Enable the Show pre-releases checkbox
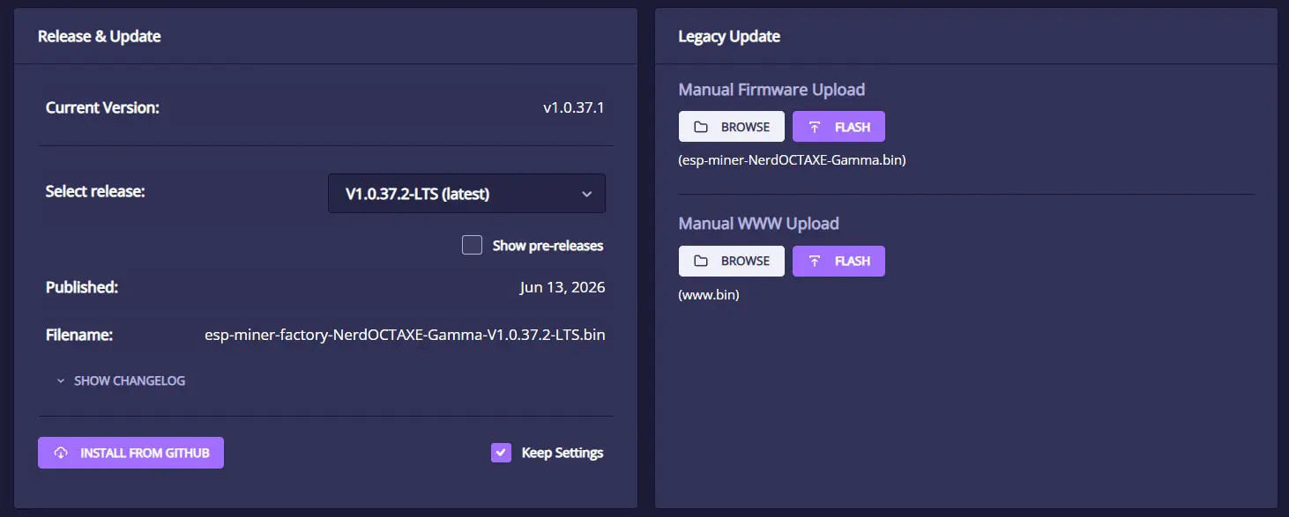1289x517 pixels. pos(472,245)
